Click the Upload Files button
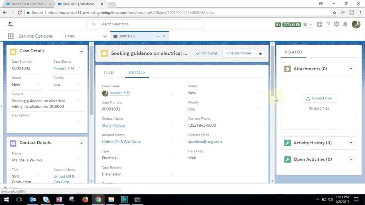This screenshot has height=205, width=365. pos(319,98)
